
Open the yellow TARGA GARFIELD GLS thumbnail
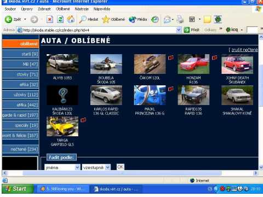62,126
